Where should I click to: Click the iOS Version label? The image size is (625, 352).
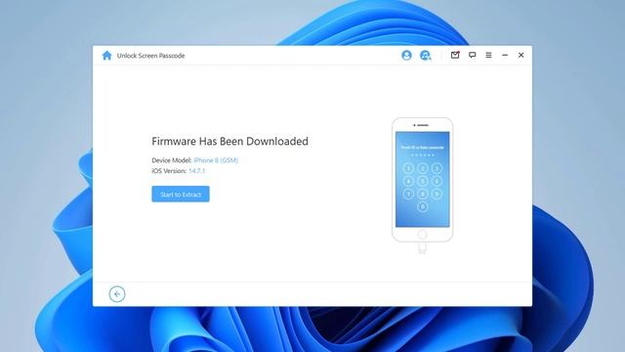[169, 171]
